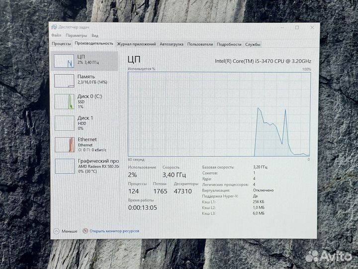Click the Виртуализация Отключено value

263,190
